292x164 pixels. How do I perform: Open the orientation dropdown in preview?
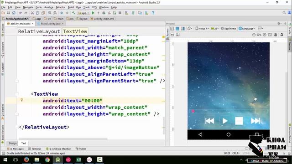[x=190, y=29]
